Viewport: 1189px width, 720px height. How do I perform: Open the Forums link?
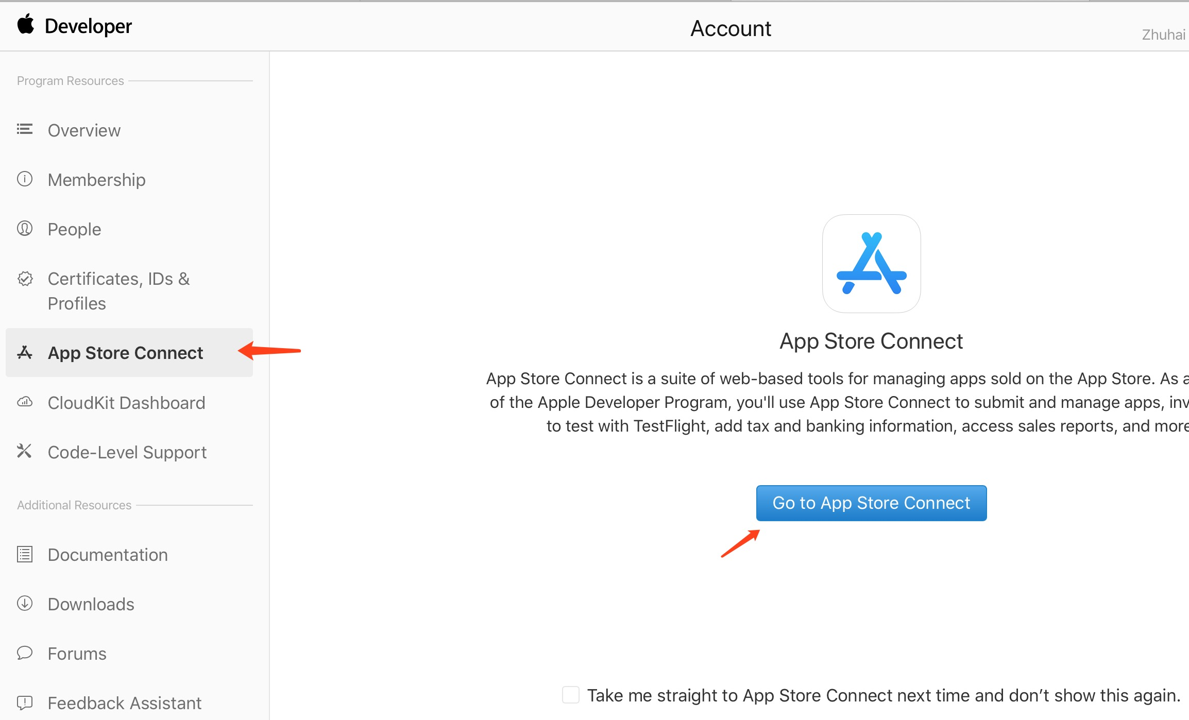coord(77,654)
